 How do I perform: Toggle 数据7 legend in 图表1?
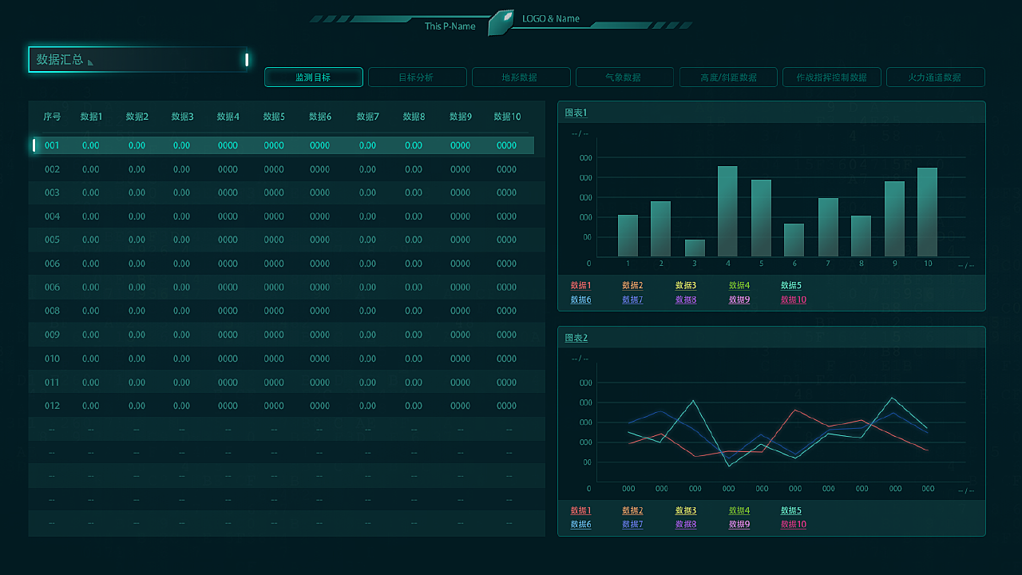pos(632,299)
